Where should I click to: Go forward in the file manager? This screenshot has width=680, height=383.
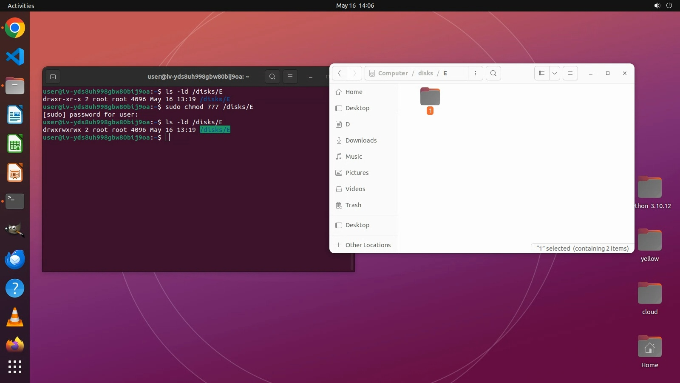click(354, 73)
